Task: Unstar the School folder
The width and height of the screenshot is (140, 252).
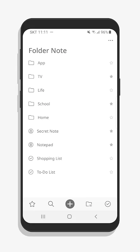Action: click(111, 104)
